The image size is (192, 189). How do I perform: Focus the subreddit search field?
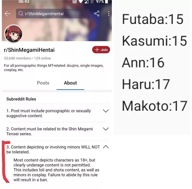[53, 14]
